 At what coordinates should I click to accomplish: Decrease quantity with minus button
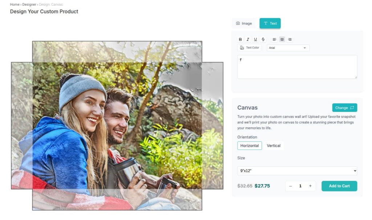click(290, 186)
